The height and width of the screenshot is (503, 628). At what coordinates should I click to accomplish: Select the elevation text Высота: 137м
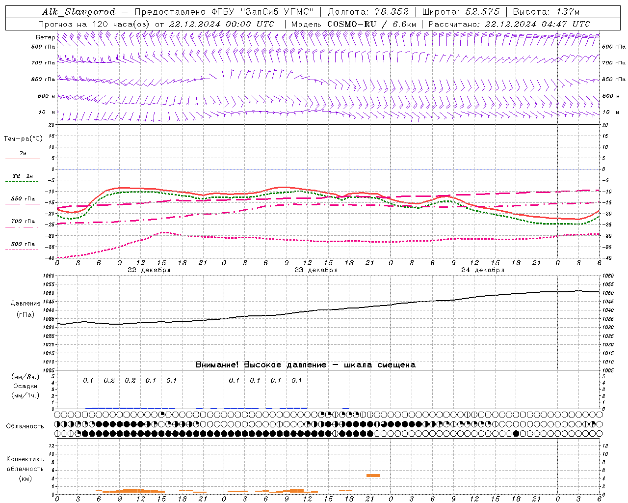546,12
